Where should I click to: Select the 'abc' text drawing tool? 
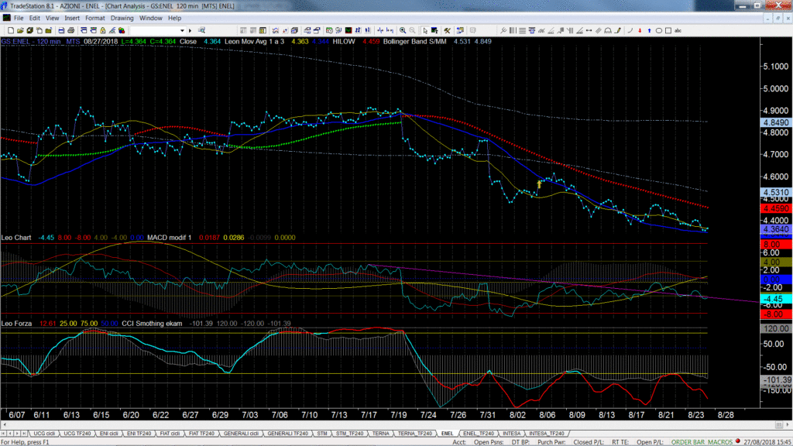point(678,31)
